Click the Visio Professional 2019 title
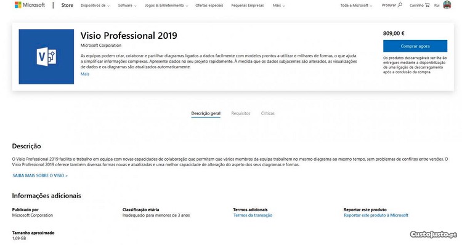The image size is (462, 245). [x=129, y=36]
